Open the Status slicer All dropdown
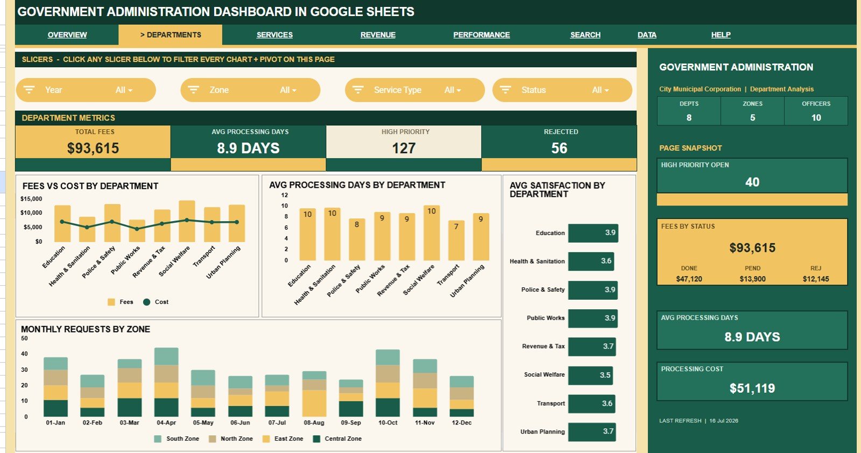 coord(600,90)
